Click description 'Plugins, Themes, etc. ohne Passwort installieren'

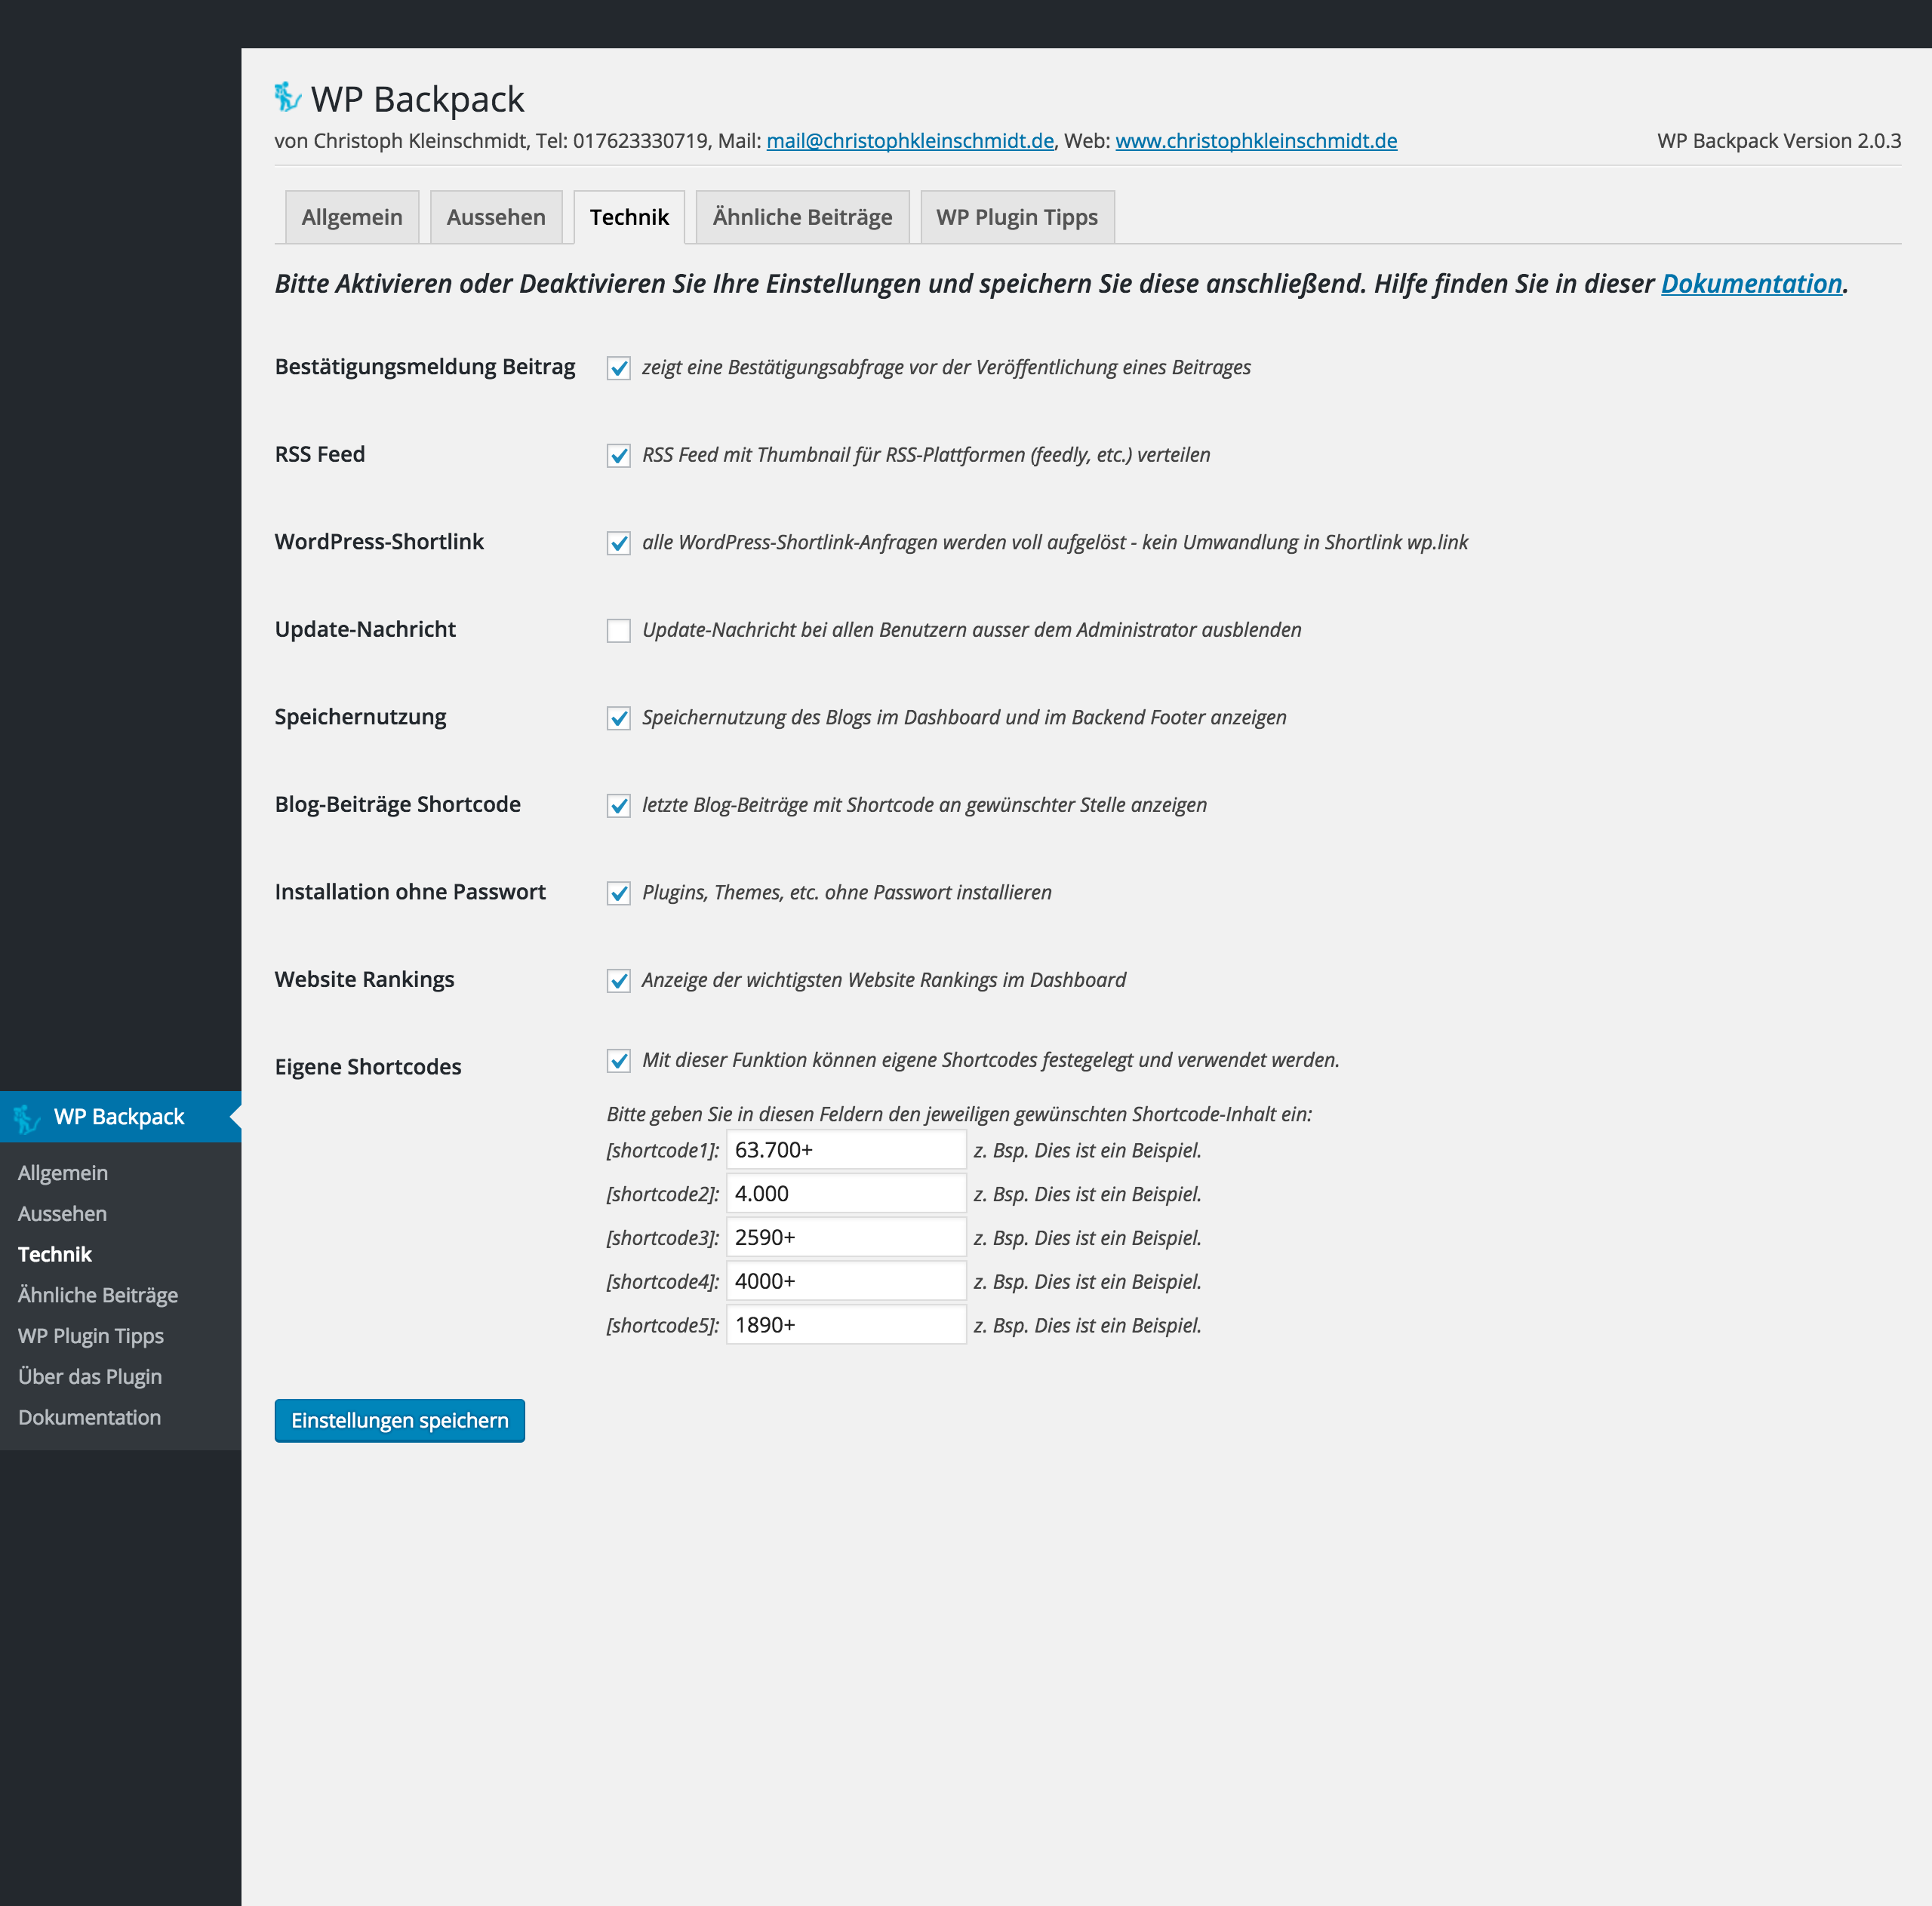point(847,893)
